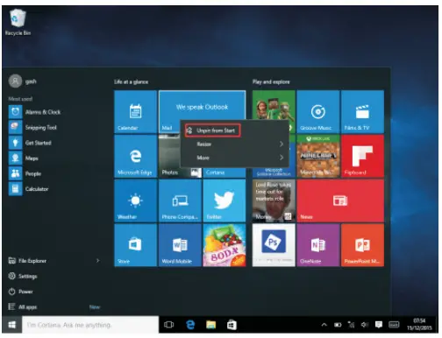Show All apps list

(x=23, y=307)
